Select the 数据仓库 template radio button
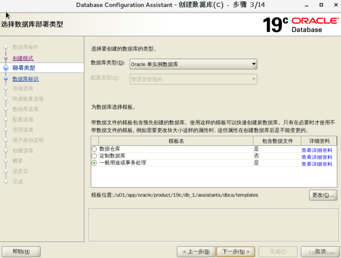Image resolution: width=341 pixels, height=258 pixels. point(94,149)
